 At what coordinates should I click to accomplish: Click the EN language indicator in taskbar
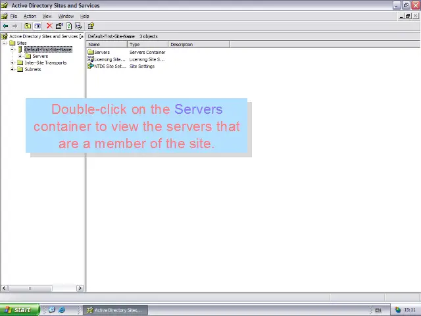coord(378,310)
